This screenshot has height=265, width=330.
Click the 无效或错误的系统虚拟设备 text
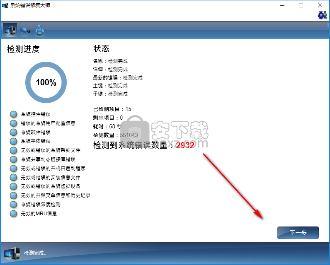tap(51, 186)
